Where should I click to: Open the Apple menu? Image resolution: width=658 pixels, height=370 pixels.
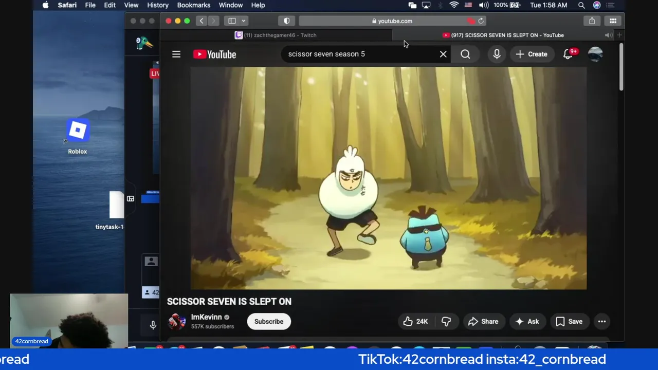pos(45,5)
